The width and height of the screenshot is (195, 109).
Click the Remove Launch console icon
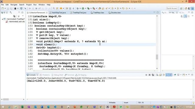pyautogui.click(x=150, y=75)
